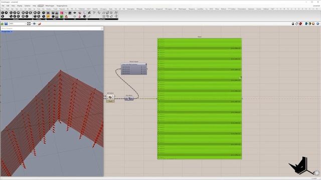The height and width of the screenshot is (180, 321).
Task: Switch to the Crv component tab
Action: tap(21, 9)
